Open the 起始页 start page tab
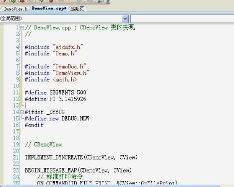Image resolution: width=234 pixels, height=187 pixels. (x=77, y=8)
